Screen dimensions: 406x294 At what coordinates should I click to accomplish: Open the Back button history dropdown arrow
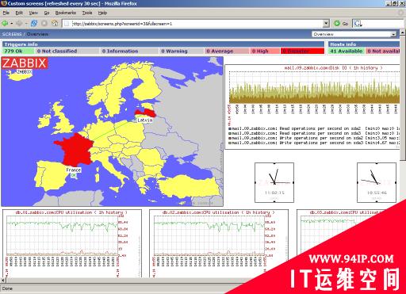coord(12,24)
